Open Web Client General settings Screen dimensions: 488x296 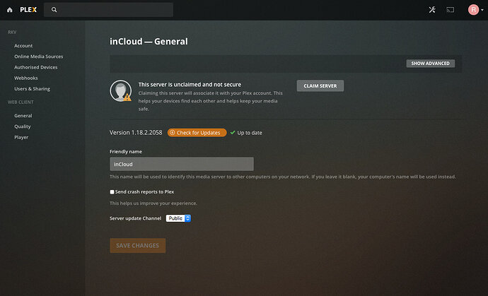23,116
